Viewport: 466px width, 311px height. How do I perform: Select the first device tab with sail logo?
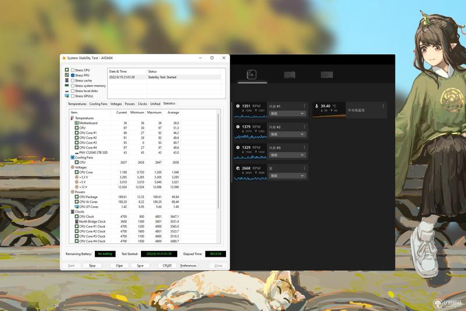pyautogui.click(x=252, y=75)
